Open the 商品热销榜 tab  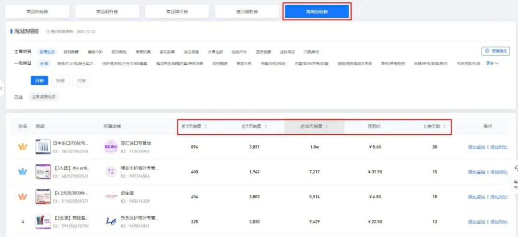[37, 12]
